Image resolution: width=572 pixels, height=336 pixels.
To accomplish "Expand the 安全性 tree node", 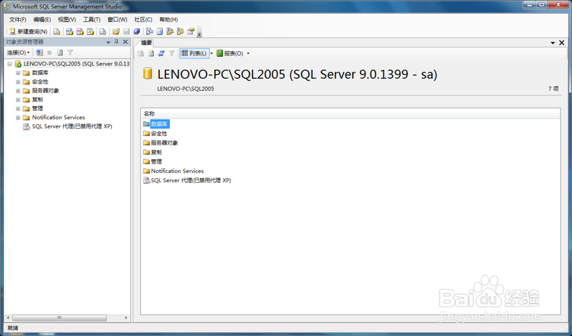I will (18, 82).
